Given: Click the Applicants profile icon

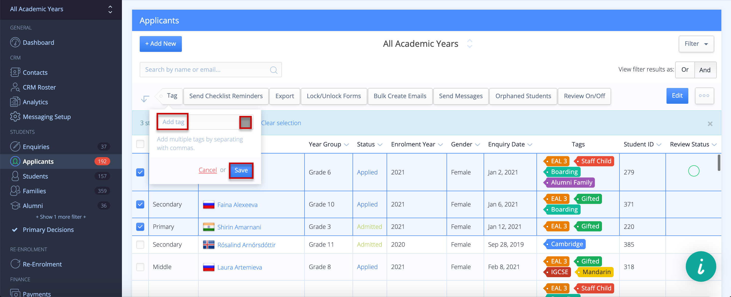Looking at the screenshot, I should [15, 161].
